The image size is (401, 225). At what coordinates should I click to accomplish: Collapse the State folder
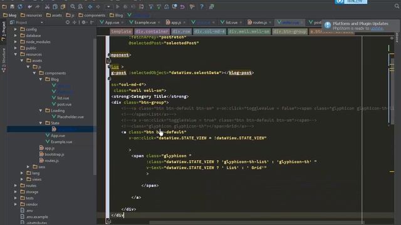tap(41, 123)
